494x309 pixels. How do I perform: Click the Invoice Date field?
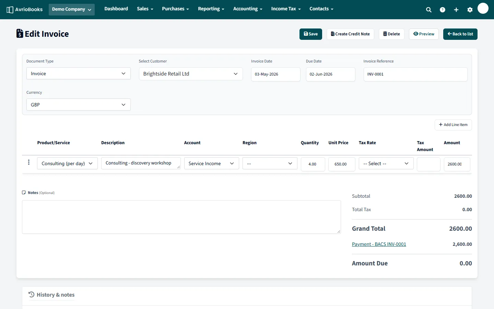tap(276, 74)
